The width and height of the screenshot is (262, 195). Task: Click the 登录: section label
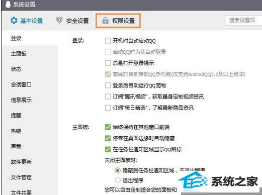point(78,41)
